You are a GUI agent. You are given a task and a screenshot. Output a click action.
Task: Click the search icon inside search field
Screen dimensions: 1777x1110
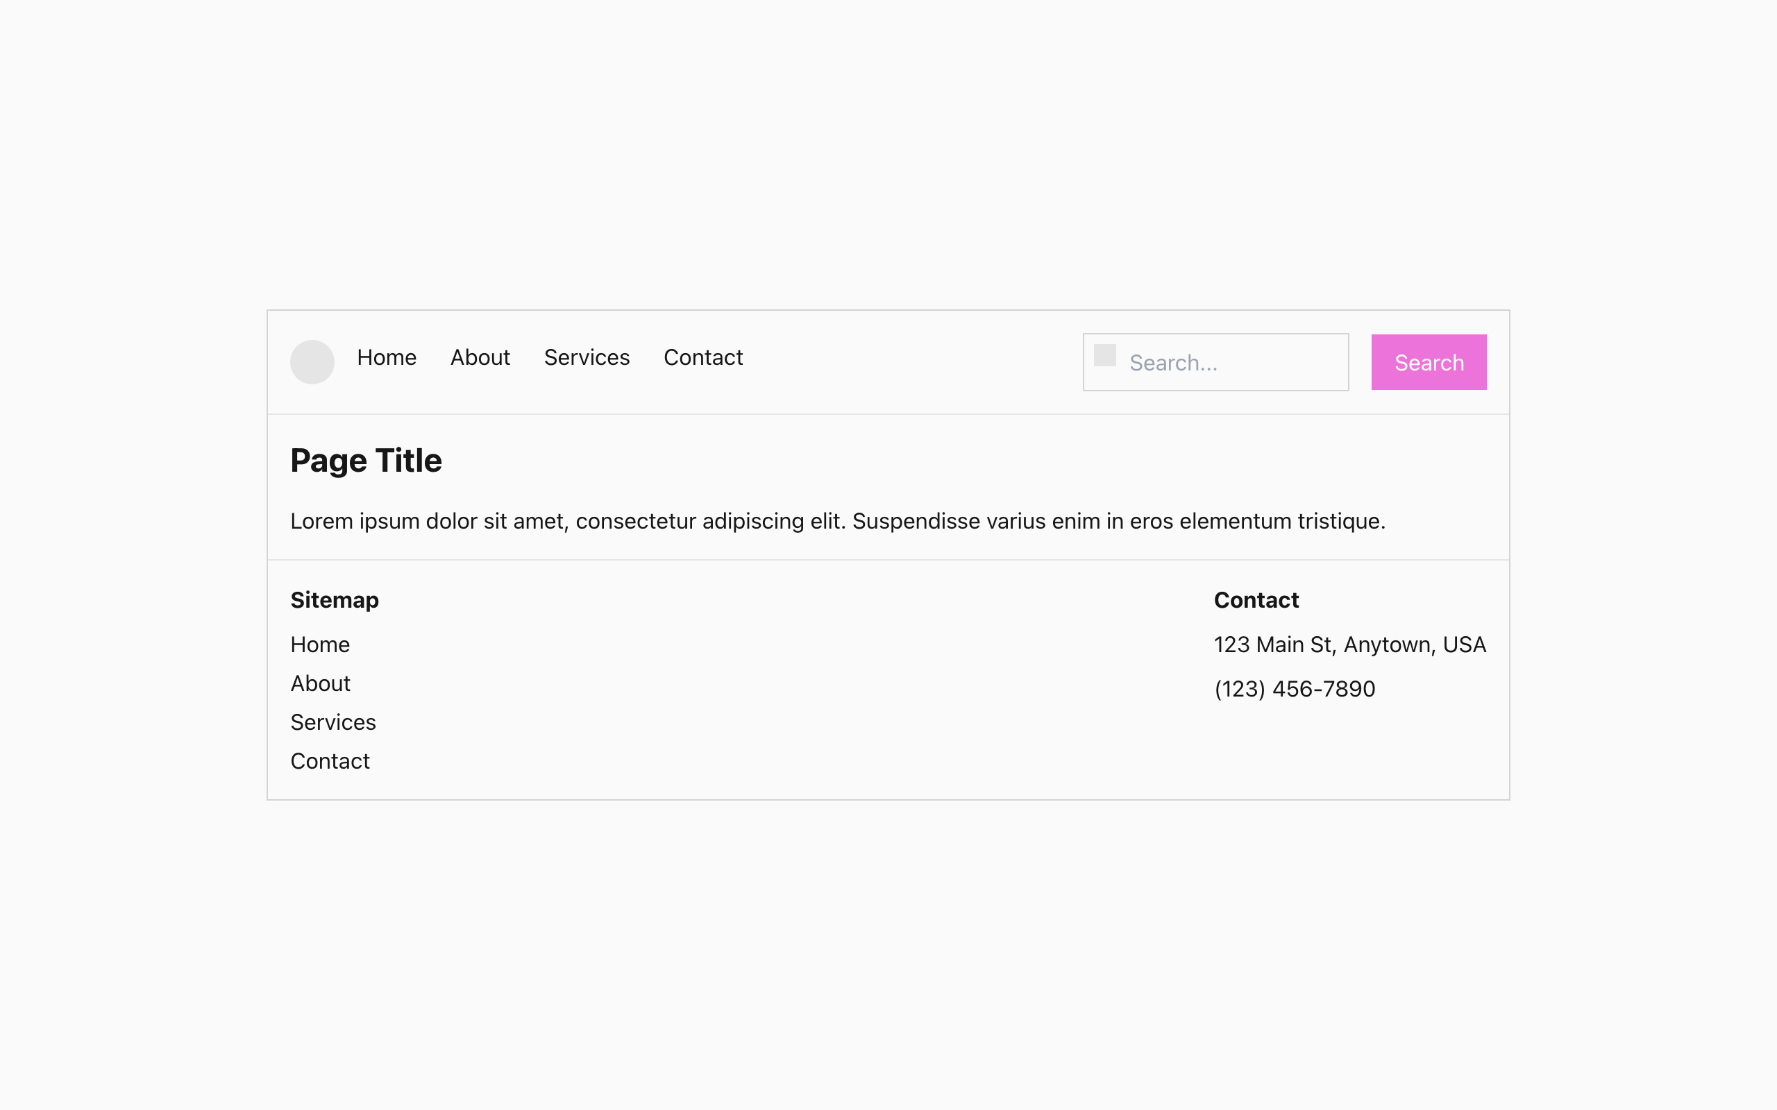pyautogui.click(x=1104, y=355)
